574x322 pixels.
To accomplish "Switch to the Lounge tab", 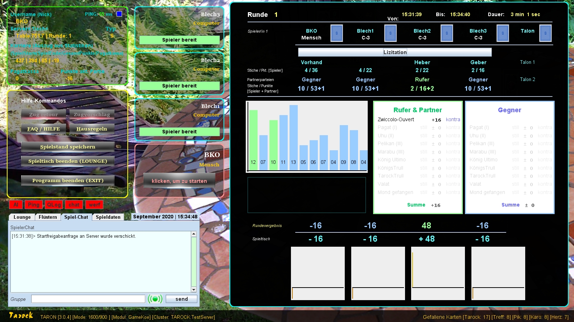I will click(x=22, y=217).
